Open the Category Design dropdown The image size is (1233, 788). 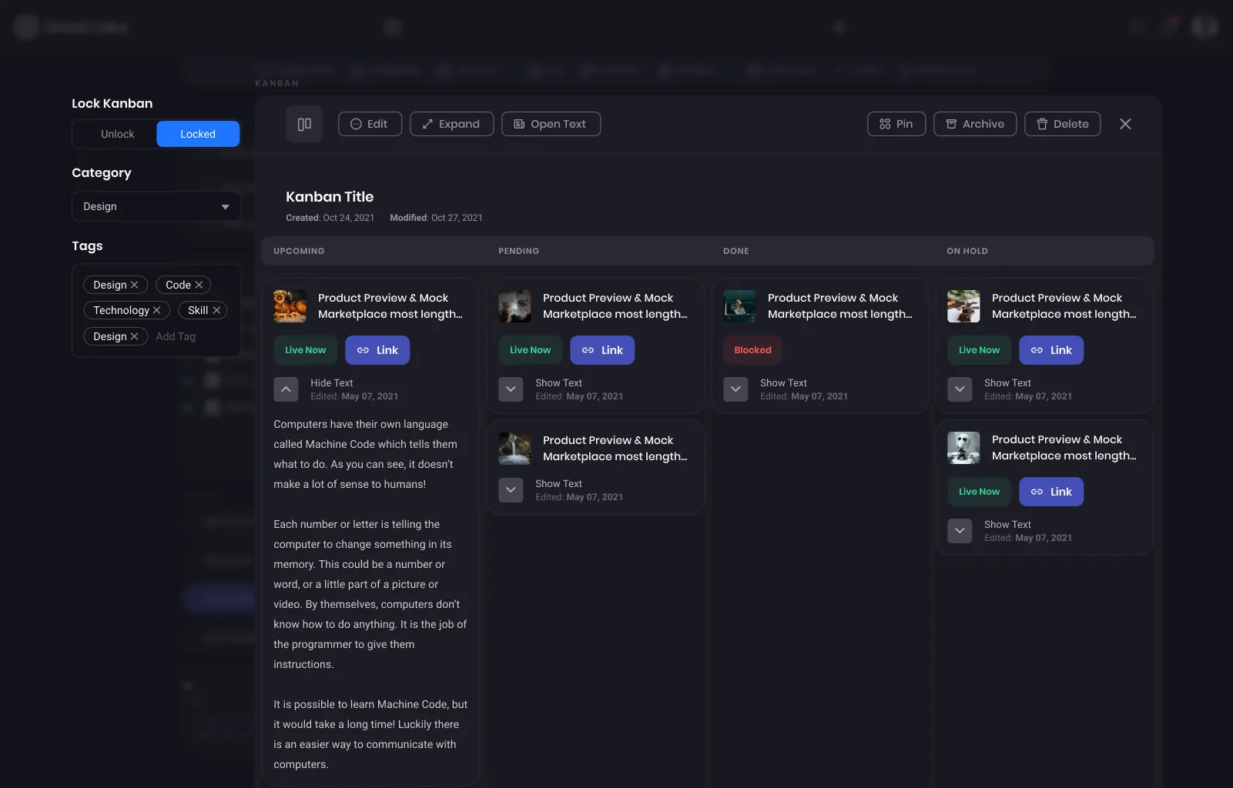point(156,206)
